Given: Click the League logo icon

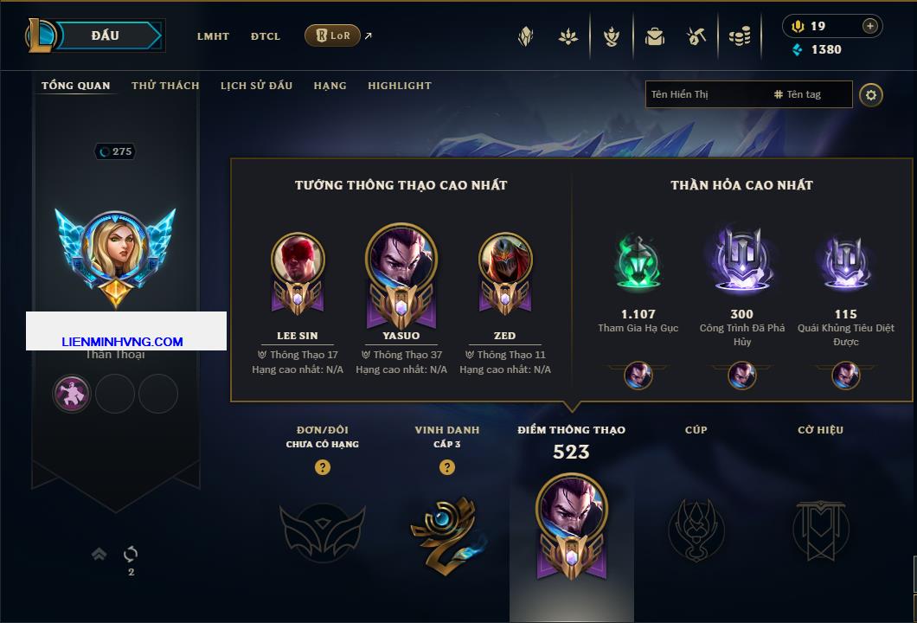Looking at the screenshot, I should (x=40, y=35).
